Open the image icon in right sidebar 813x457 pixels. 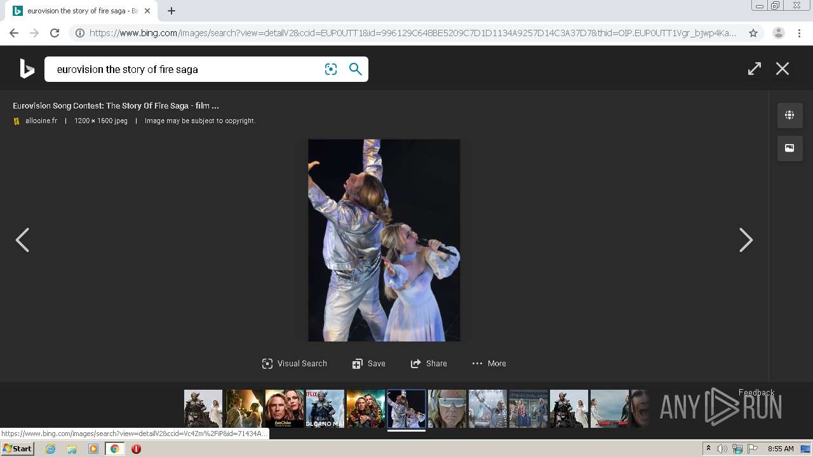coord(789,148)
